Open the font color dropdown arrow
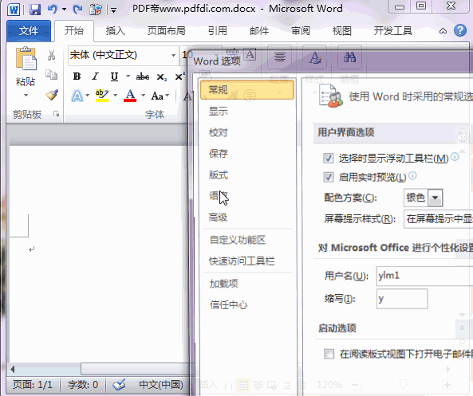The image size is (473, 396). (143, 96)
